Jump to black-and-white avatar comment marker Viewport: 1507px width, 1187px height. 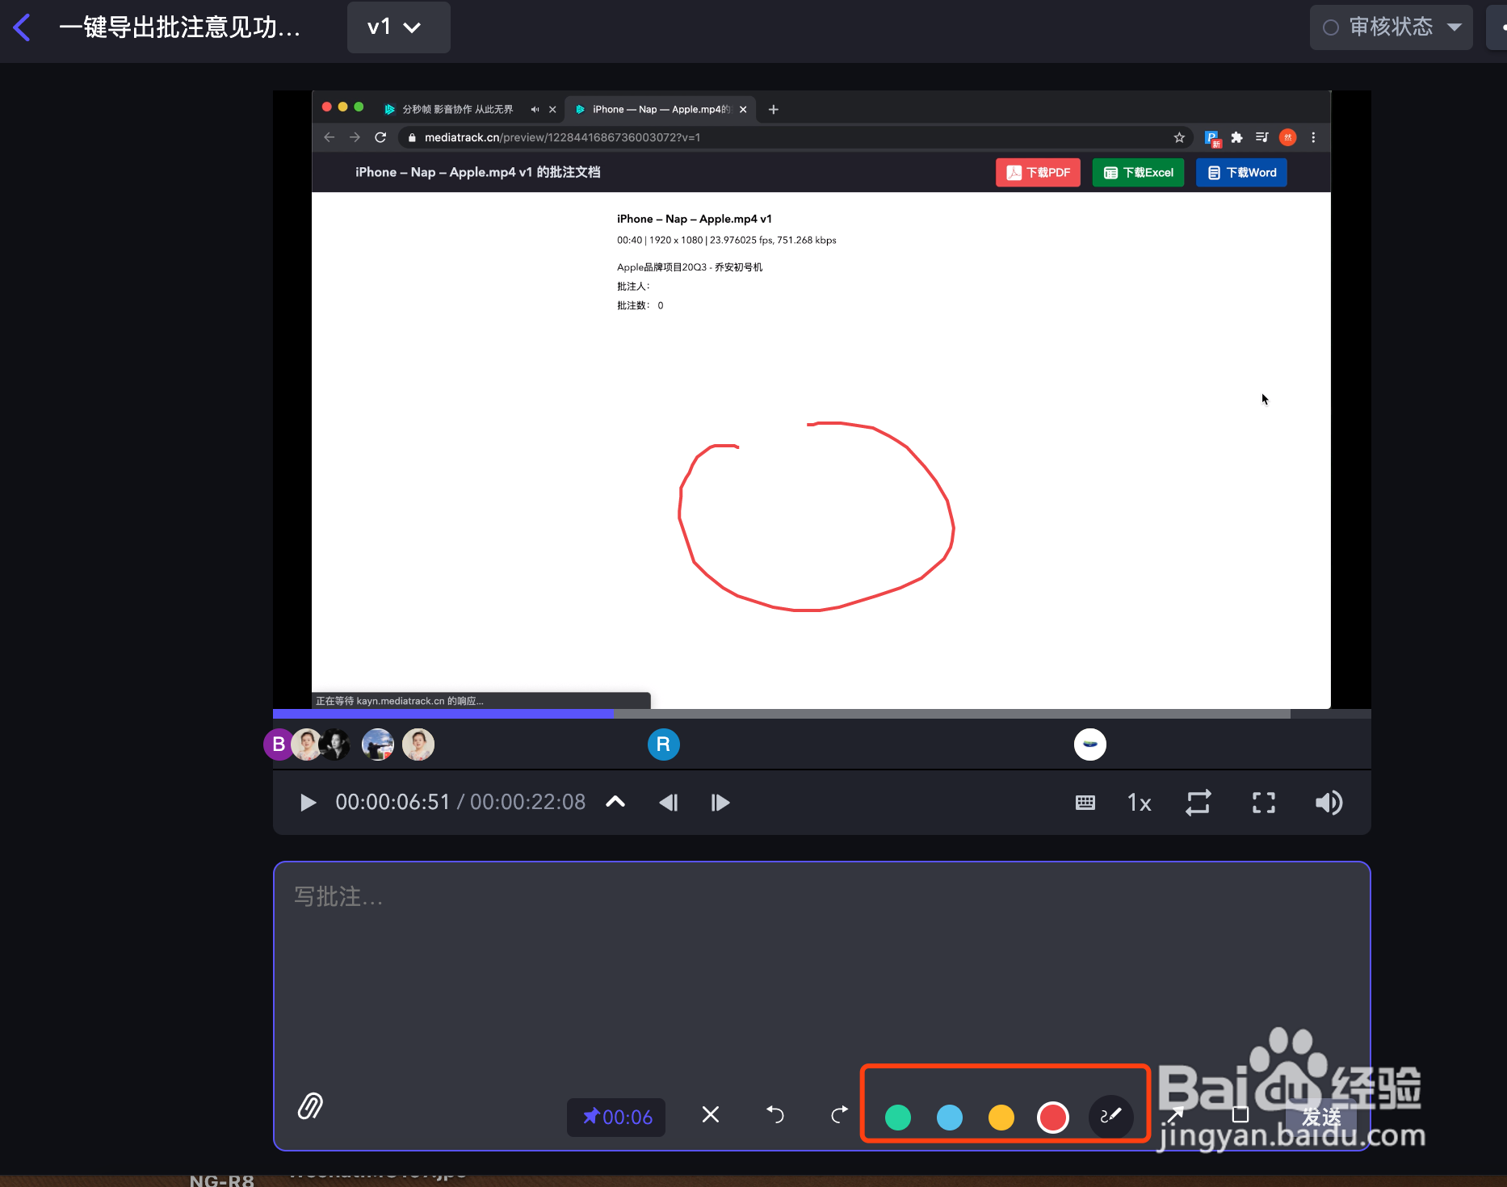coord(334,744)
